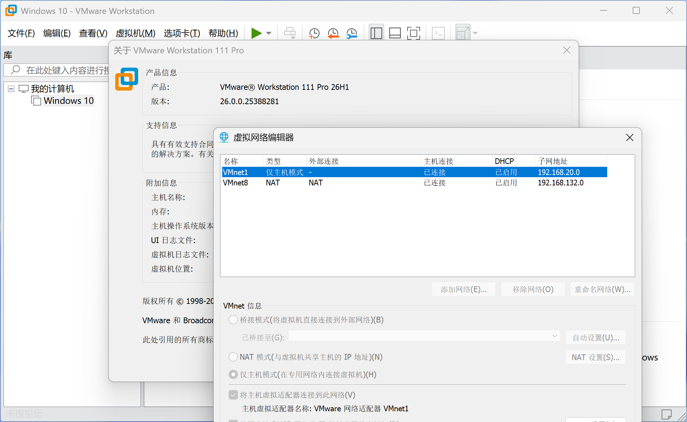The width and height of the screenshot is (687, 422).
Task: Open the 已桥接至 combo box
Action: point(424,336)
